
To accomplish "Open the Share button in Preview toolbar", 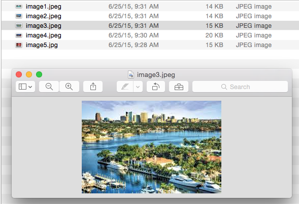I will tap(93, 87).
